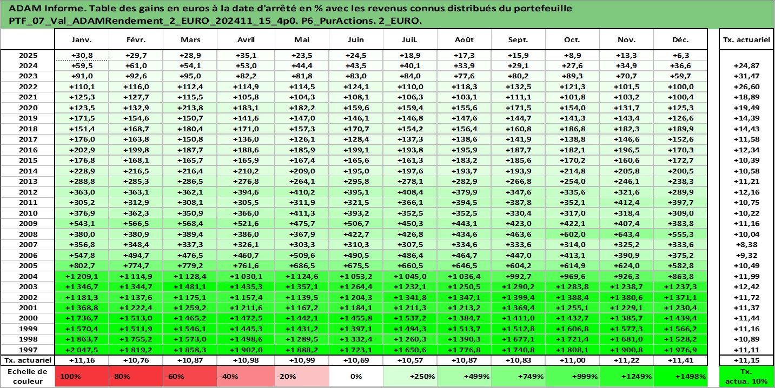
Task: Click the 'Echelle de couleur' label
Action: coord(28,376)
